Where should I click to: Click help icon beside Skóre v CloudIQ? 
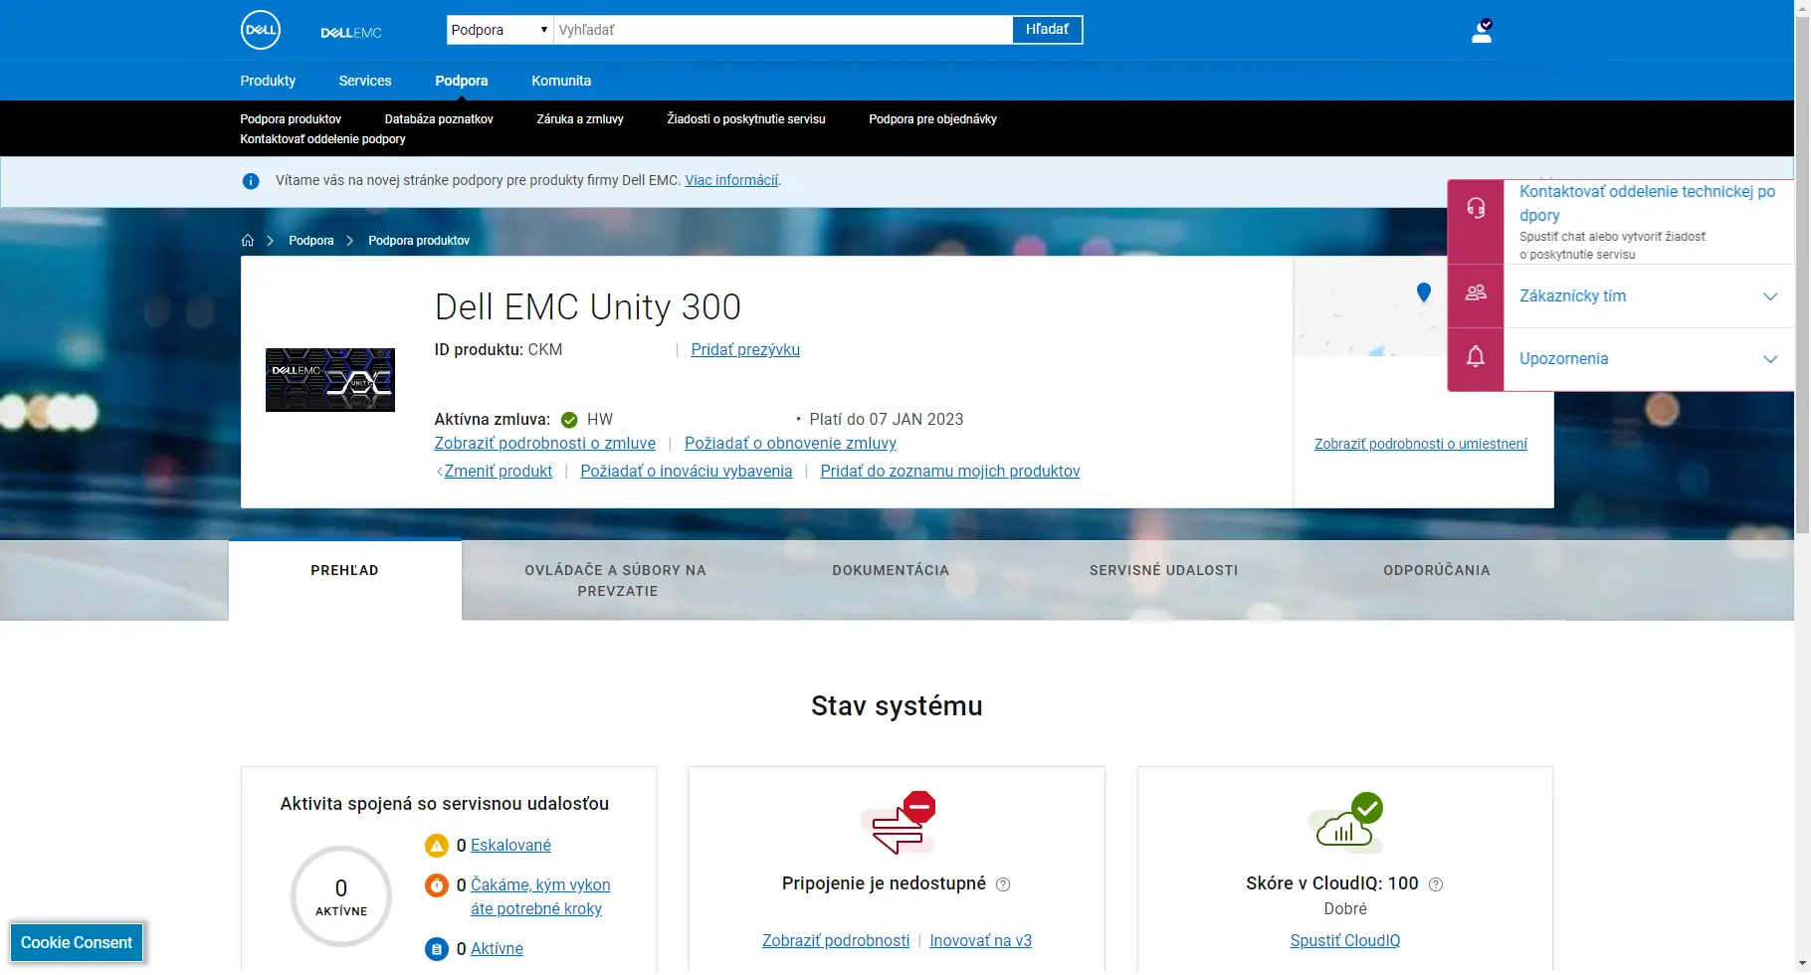(1436, 884)
